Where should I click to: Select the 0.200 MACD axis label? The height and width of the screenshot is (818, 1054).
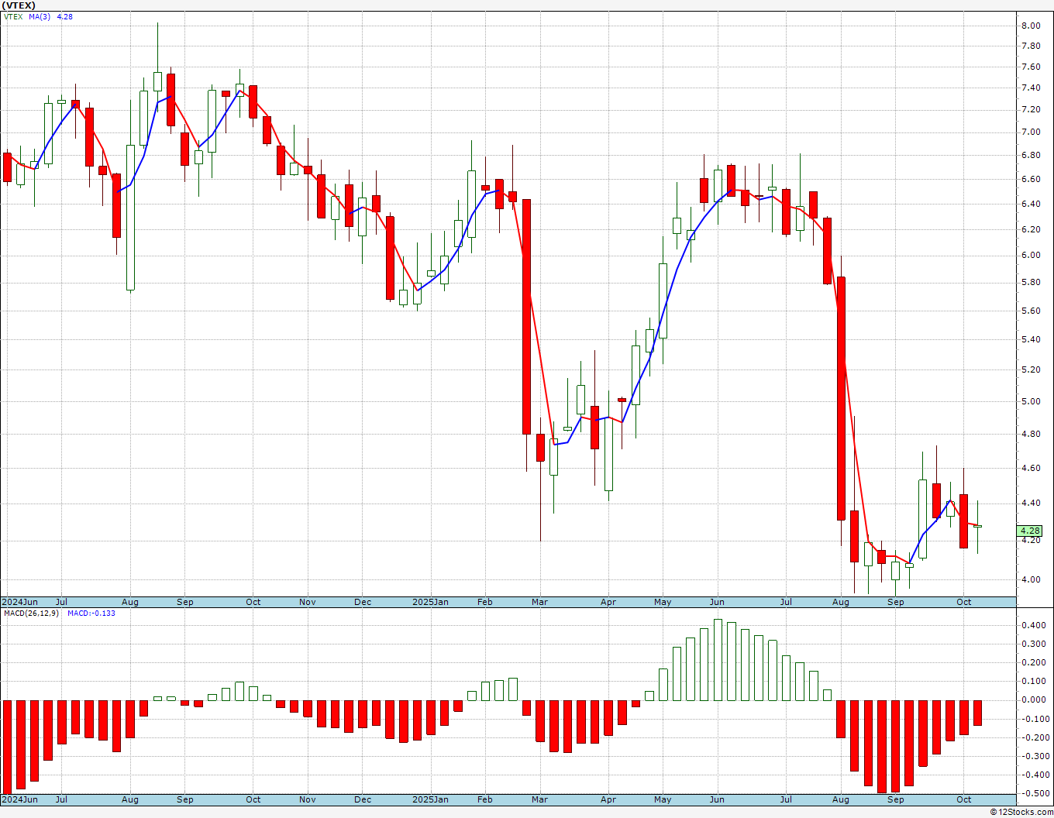[1034, 663]
